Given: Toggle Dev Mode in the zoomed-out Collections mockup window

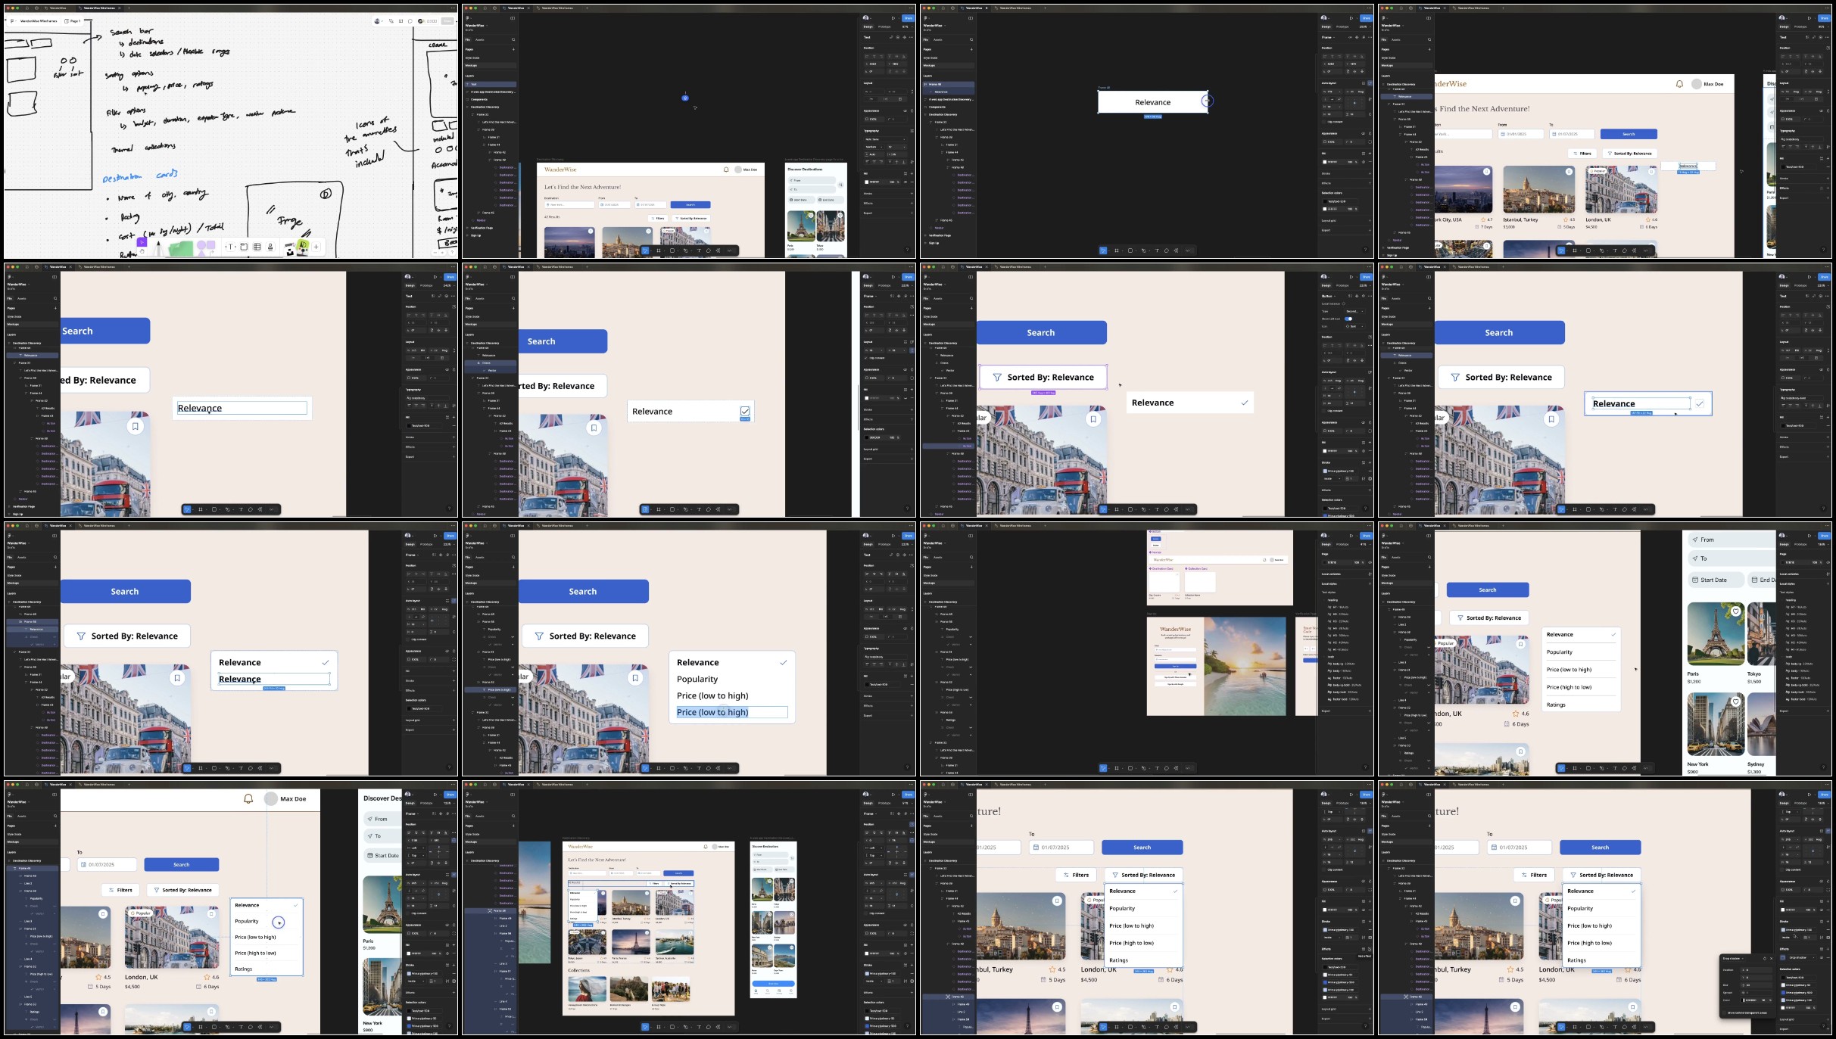Looking at the screenshot, I should (730, 1027).
